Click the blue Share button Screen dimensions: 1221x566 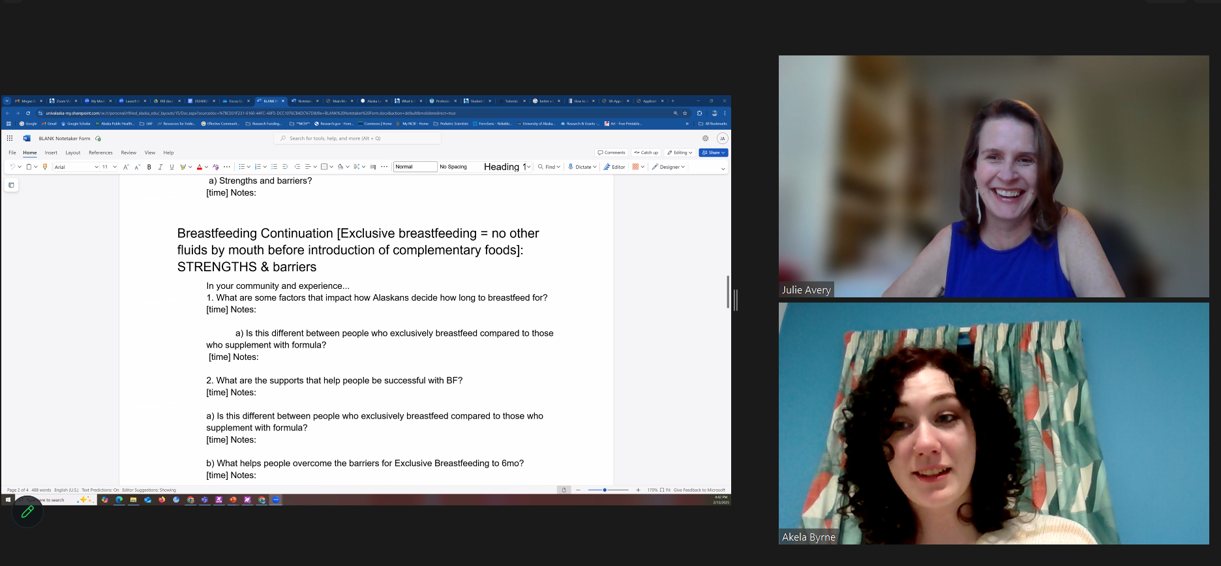pyautogui.click(x=713, y=153)
